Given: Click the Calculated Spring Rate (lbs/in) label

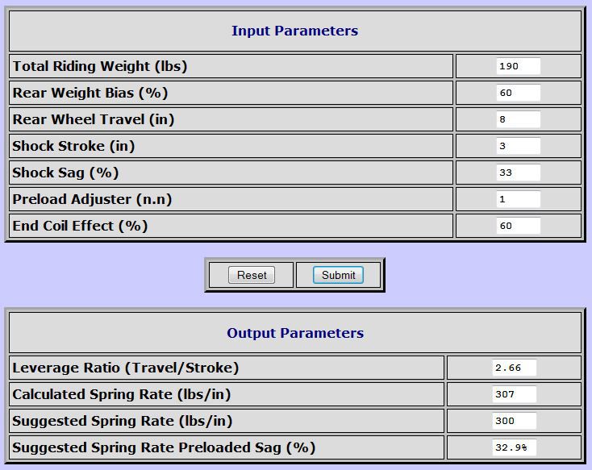Looking at the screenshot, I should coord(122,394).
